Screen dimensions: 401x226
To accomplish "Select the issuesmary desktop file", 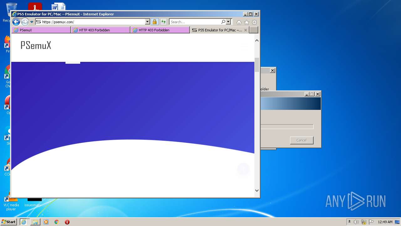I will [34, 202].
